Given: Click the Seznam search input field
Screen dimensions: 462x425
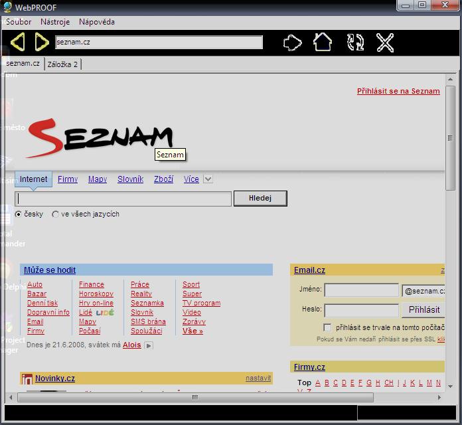Looking at the screenshot, I should [x=123, y=199].
